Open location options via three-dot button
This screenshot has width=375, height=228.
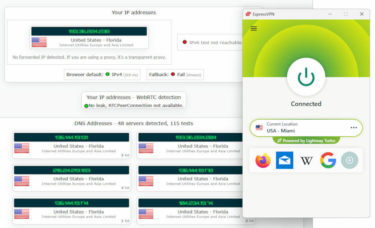(x=354, y=127)
